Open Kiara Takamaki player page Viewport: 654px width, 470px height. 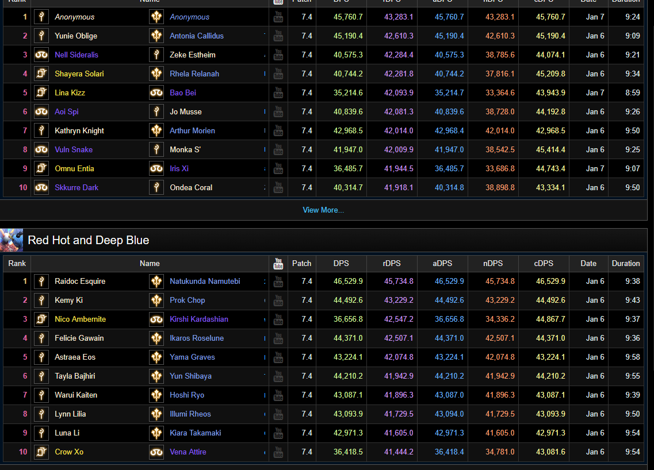click(x=195, y=433)
